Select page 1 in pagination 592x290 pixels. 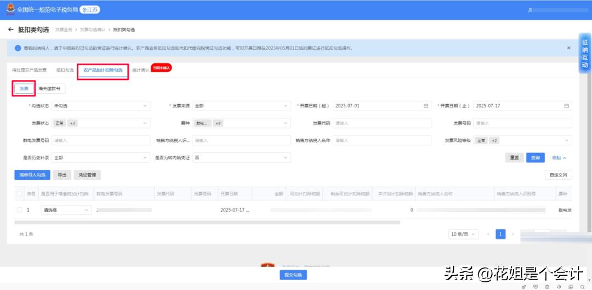(500, 234)
